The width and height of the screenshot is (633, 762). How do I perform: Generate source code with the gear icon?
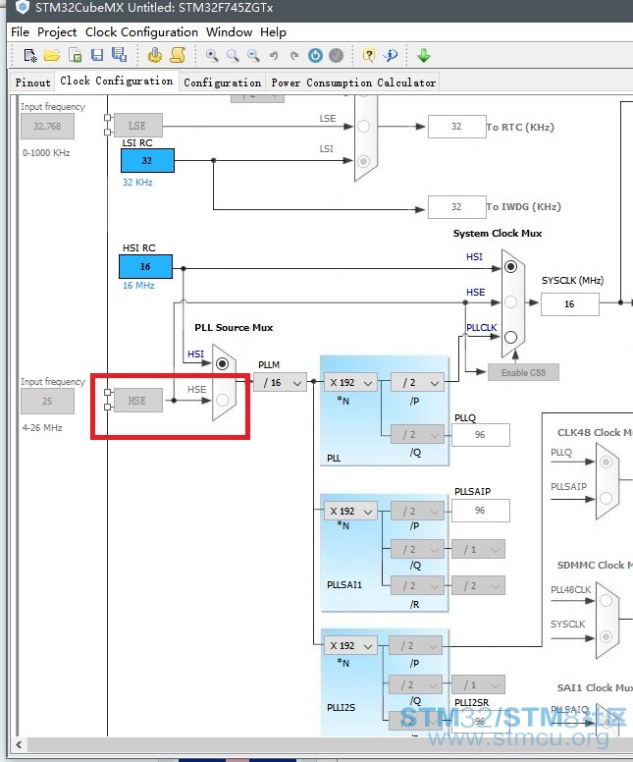(155, 55)
